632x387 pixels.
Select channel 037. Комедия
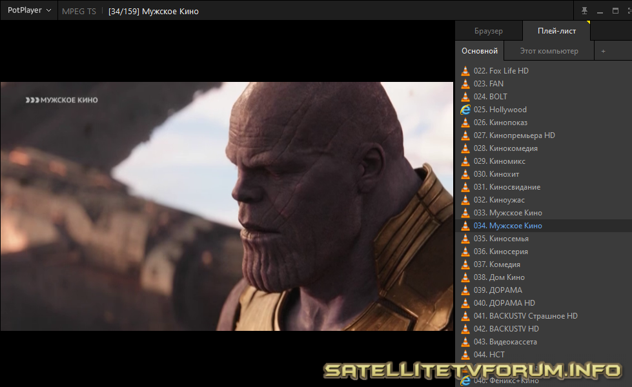click(497, 264)
